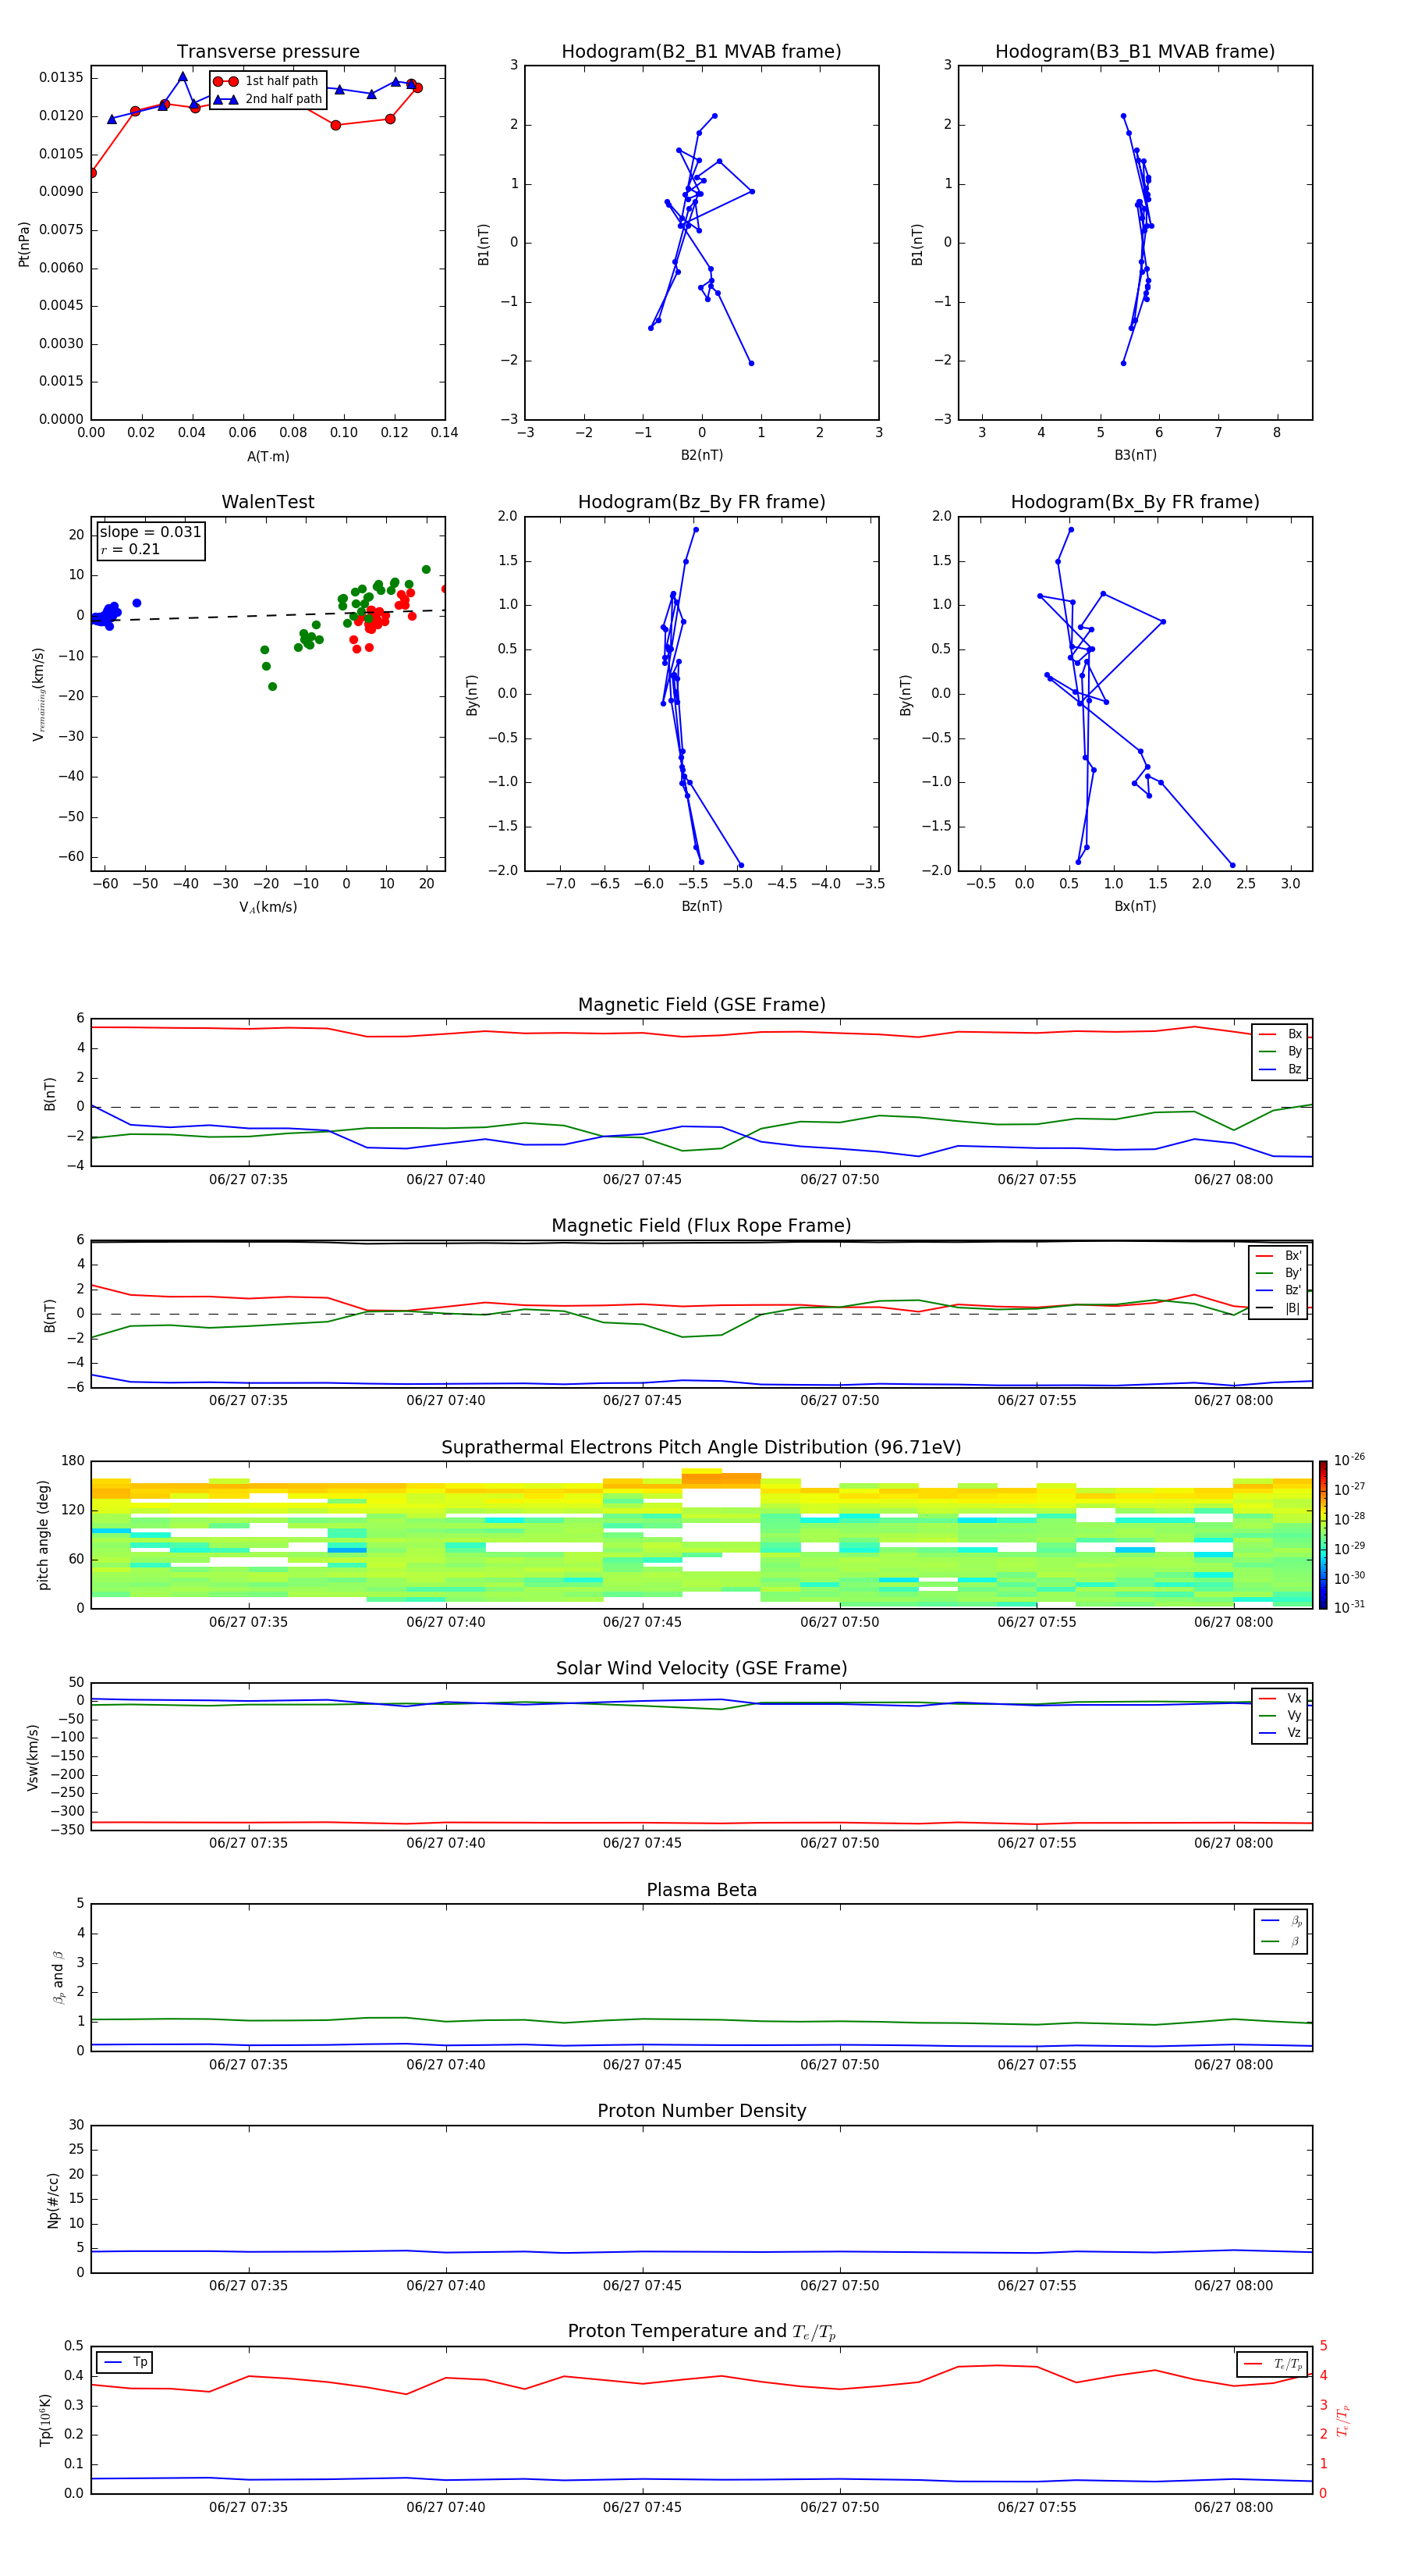Click '06/27 08:00' tick on the Proton Temperature plot
Image resolution: width=1404 pixels, height=2576 pixels.
tap(1233, 2508)
